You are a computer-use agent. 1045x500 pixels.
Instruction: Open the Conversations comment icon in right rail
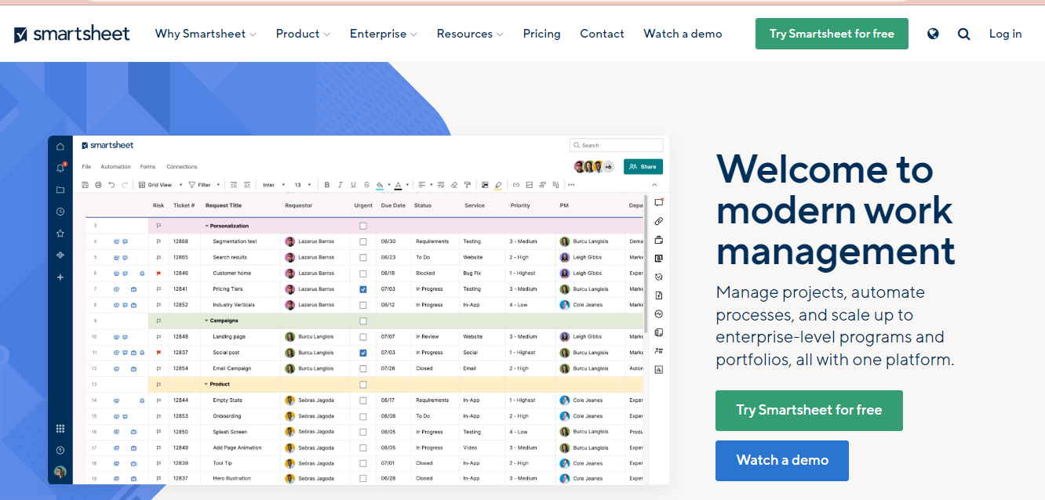659,202
